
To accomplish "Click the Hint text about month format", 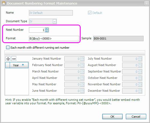I will 73,101.
